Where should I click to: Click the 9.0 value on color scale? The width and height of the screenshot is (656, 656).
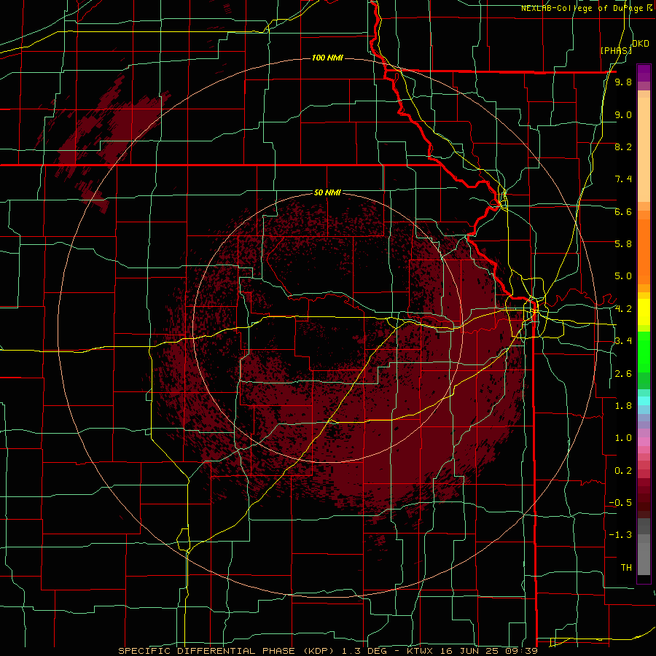623,114
